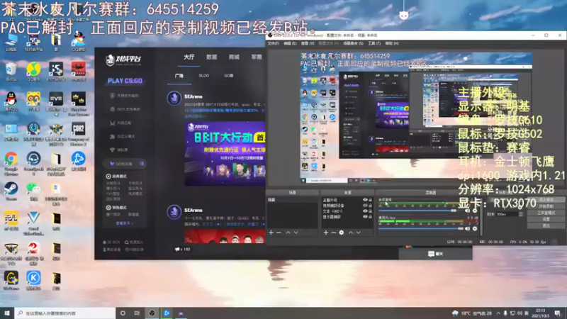Click OBS stop streaming button
The width and height of the screenshot is (567, 319).
click(546, 200)
